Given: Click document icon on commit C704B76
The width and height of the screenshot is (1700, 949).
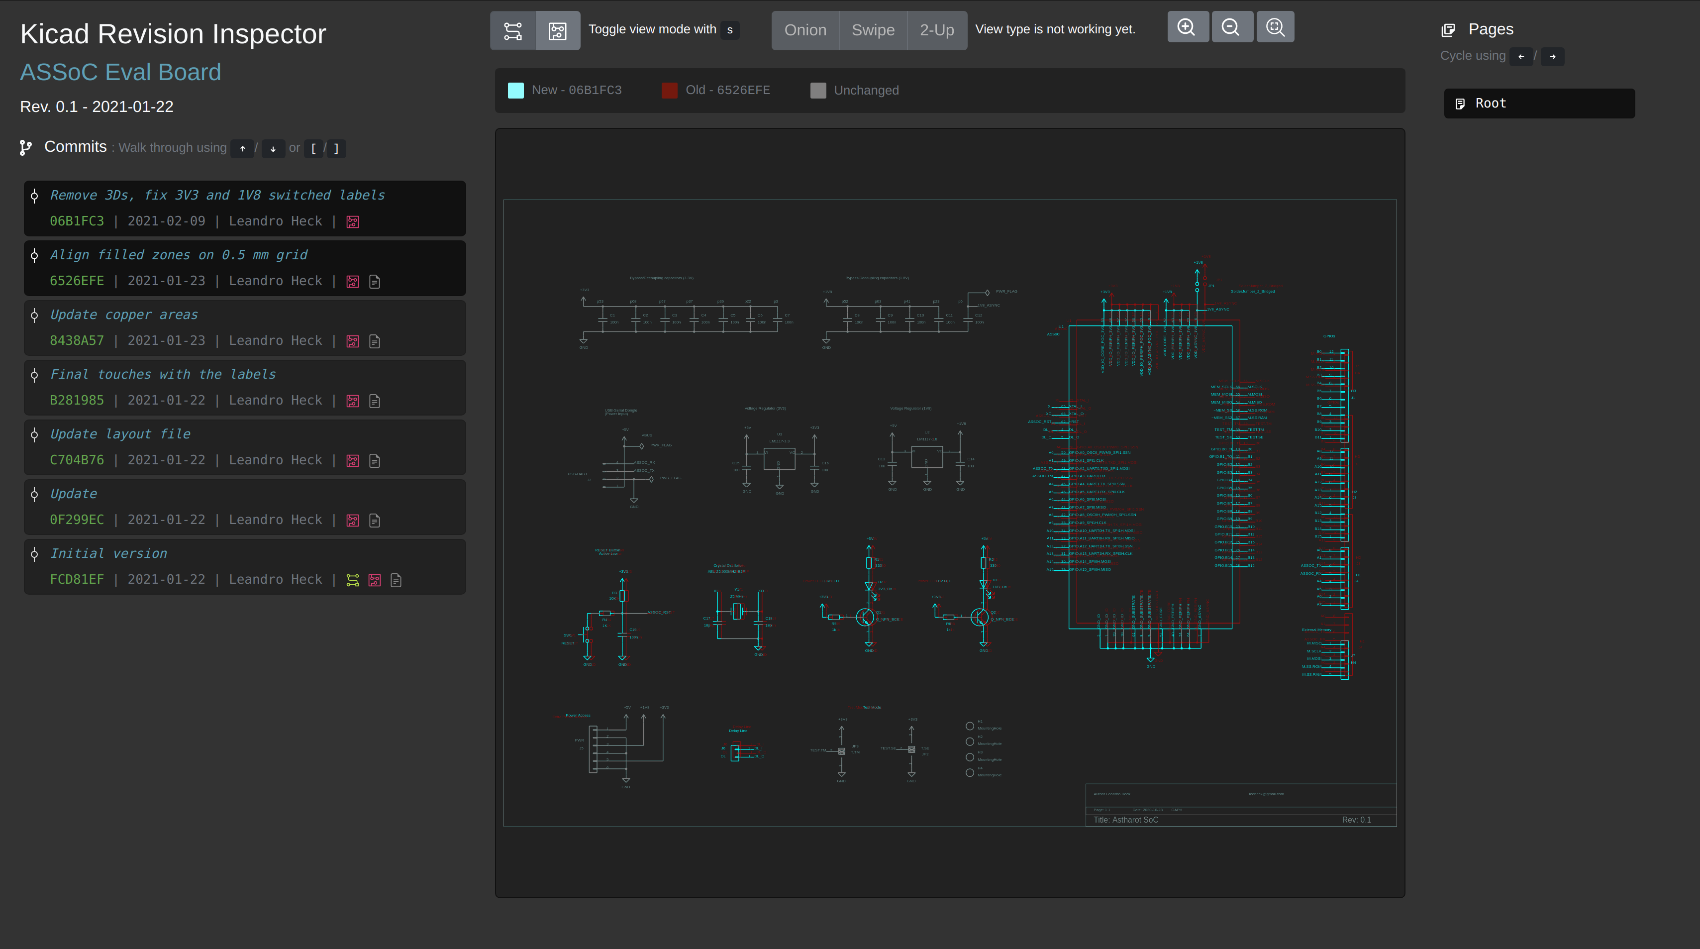Looking at the screenshot, I should pos(375,461).
